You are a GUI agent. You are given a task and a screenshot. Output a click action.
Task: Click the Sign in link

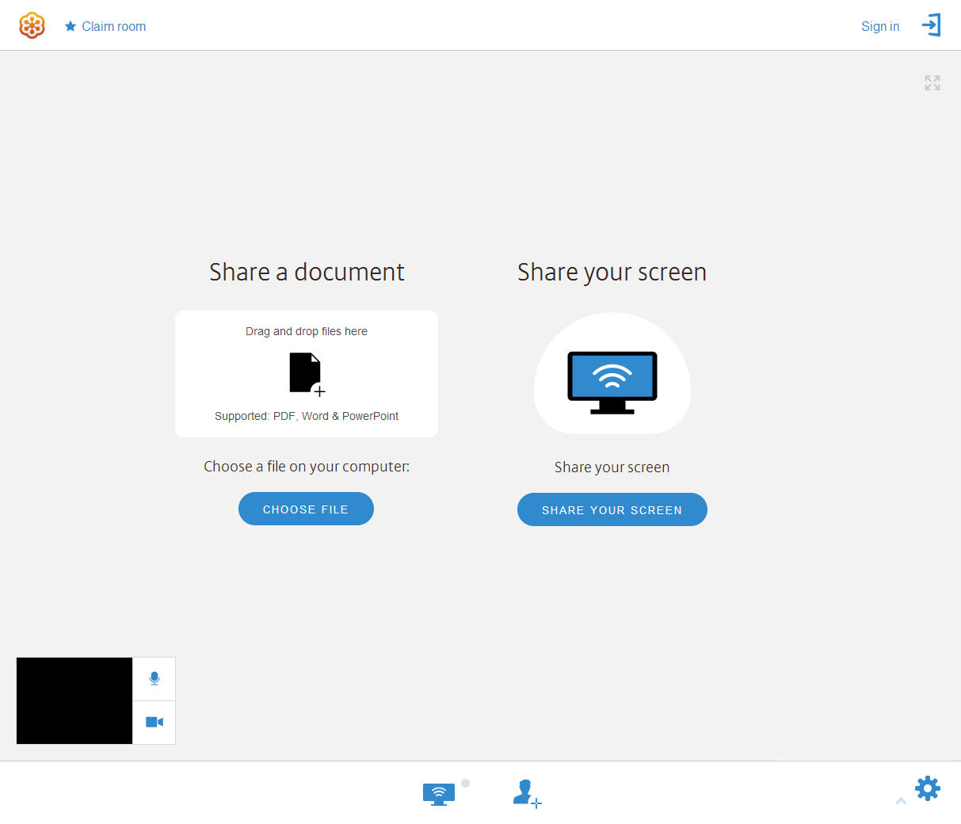(x=880, y=26)
